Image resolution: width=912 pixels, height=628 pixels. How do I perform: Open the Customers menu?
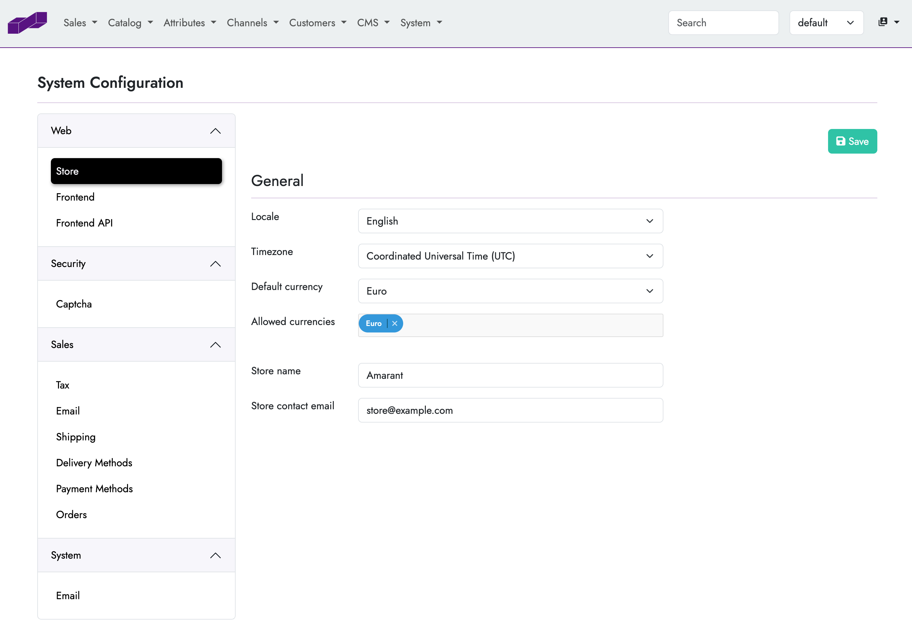point(318,23)
